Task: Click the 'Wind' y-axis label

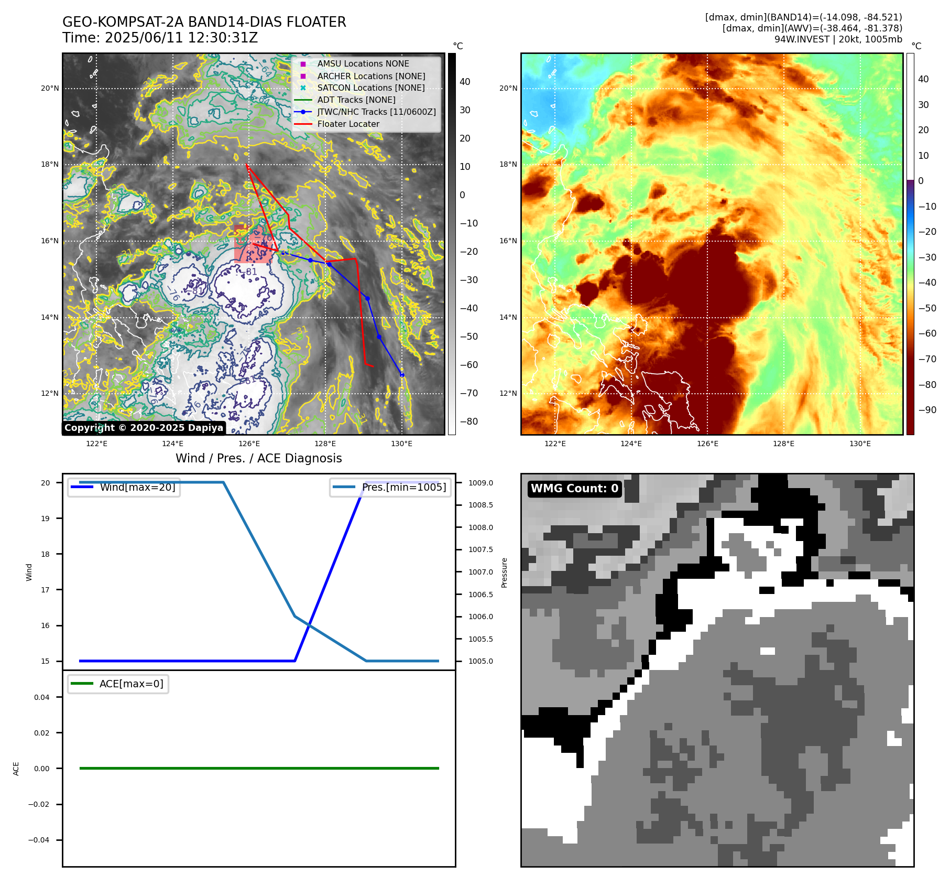Action: pos(29,572)
